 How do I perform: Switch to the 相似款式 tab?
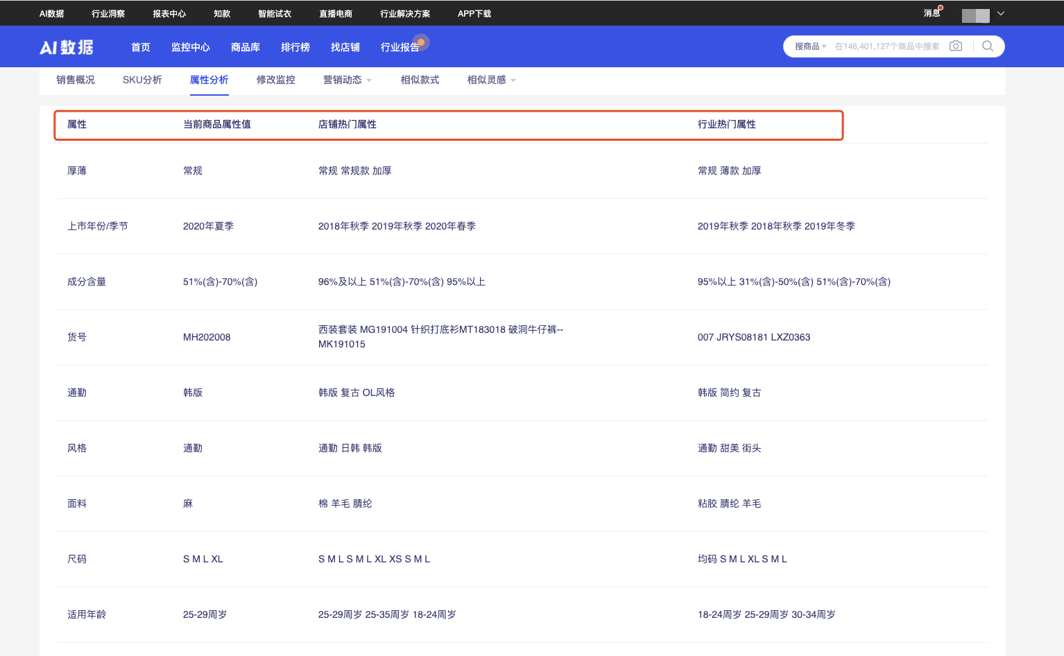tap(420, 80)
